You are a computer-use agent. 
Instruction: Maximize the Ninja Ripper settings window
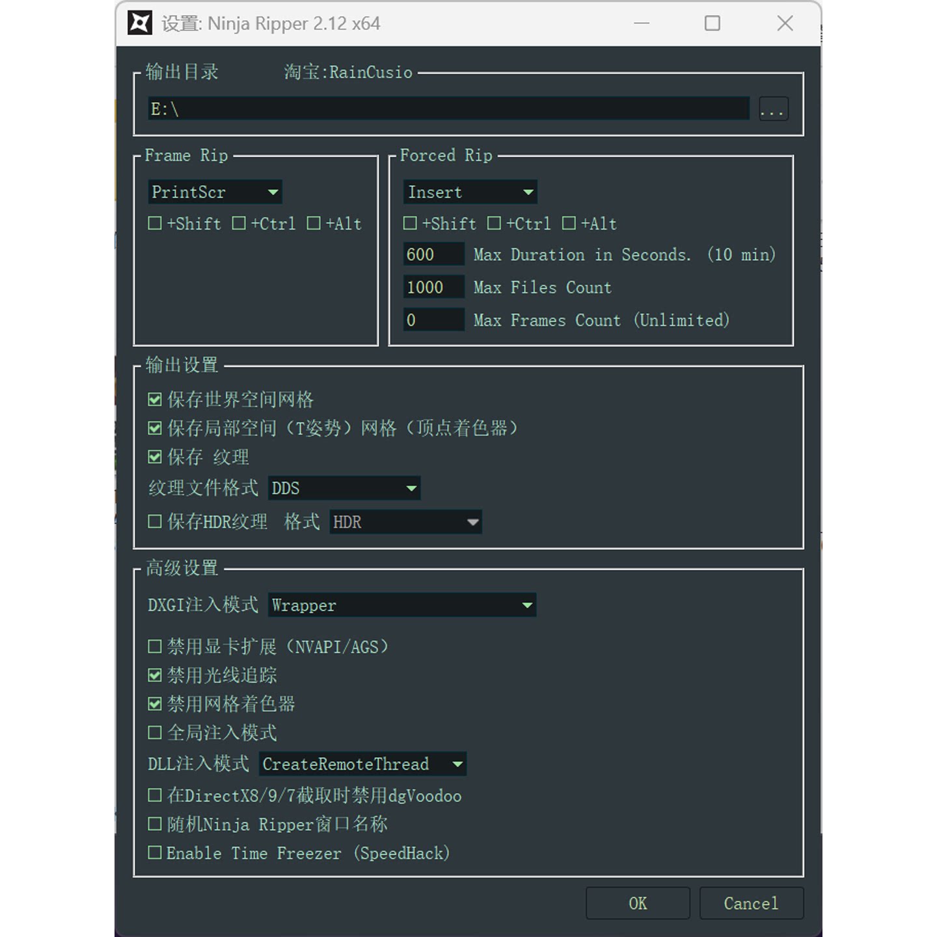coord(713,23)
